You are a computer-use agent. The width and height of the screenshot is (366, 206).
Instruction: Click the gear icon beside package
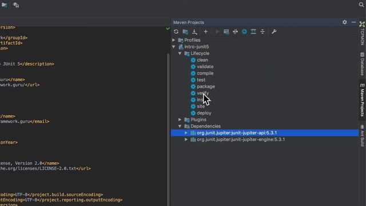click(193, 86)
